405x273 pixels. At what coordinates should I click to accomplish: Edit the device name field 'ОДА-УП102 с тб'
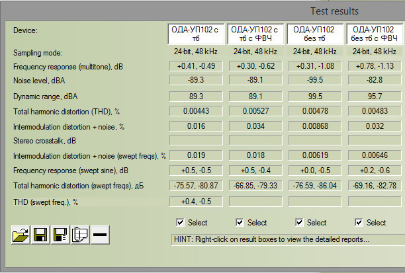click(196, 34)
